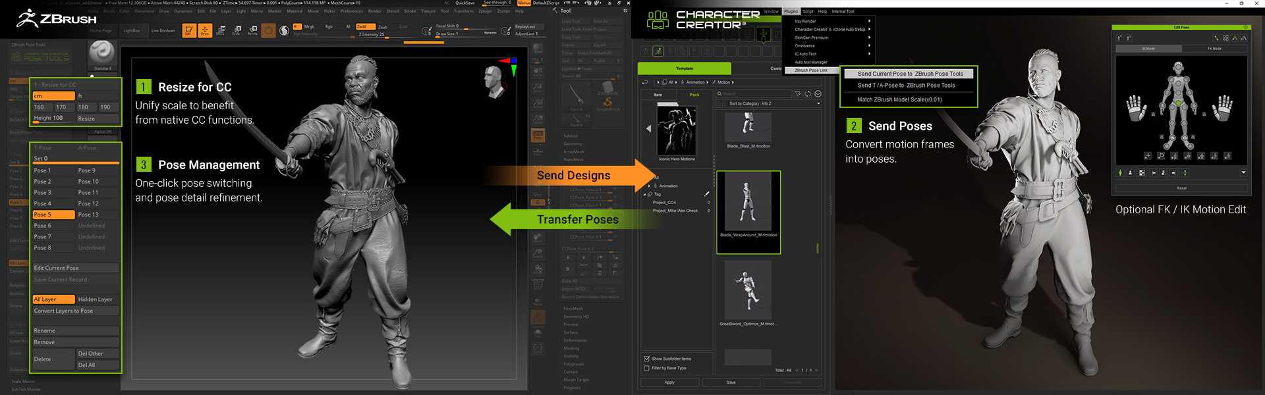Activate the Draw tool icon

click(x=205, y=30)
